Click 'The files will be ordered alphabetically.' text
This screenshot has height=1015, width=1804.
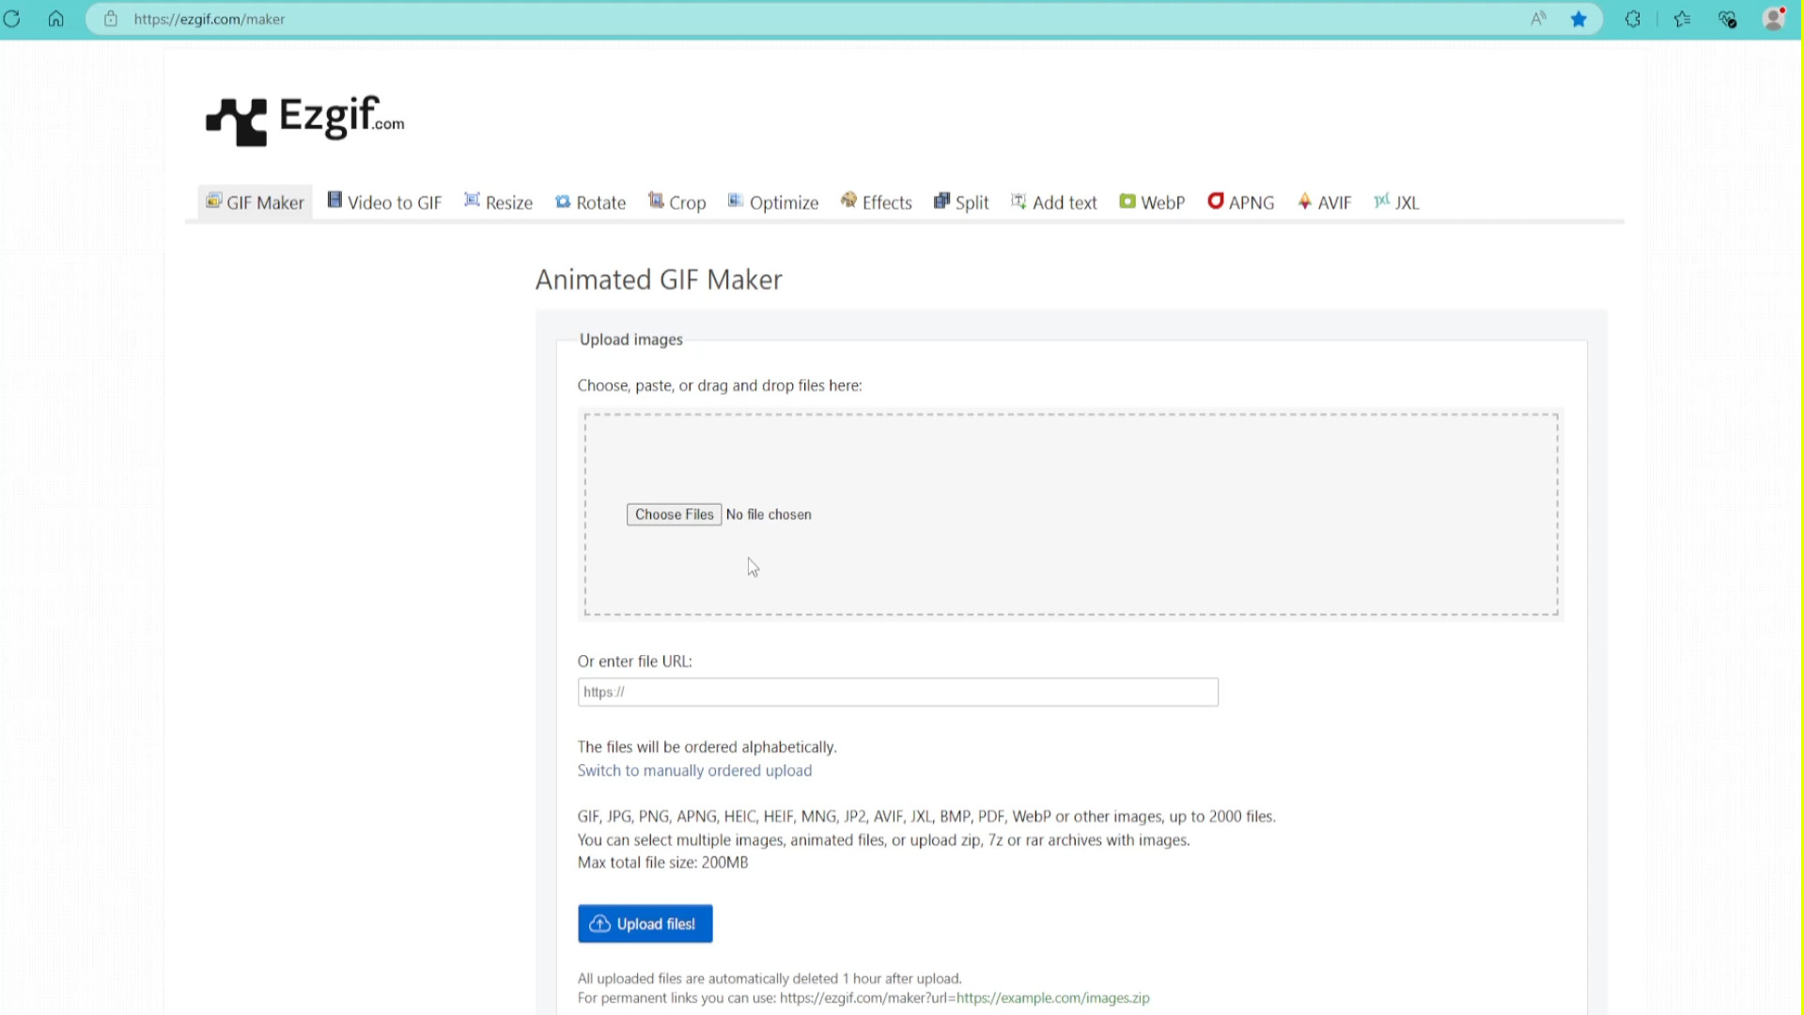[x=707, y=747]
